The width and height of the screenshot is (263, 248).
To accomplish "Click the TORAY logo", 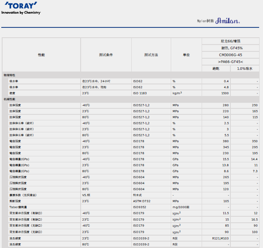I will point(20,6).
